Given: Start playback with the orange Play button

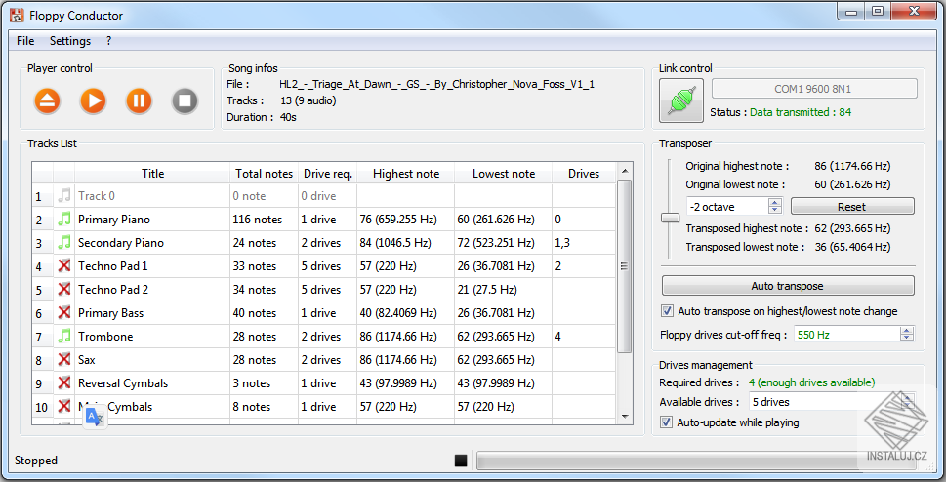Looking at the screenshot, I should point(93,100).
